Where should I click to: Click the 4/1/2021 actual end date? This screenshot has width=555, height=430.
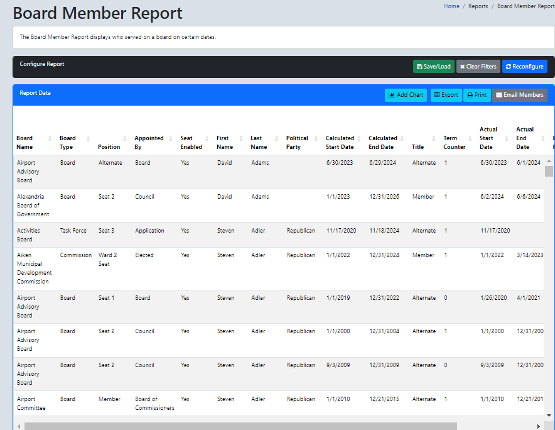click(529, 298)
